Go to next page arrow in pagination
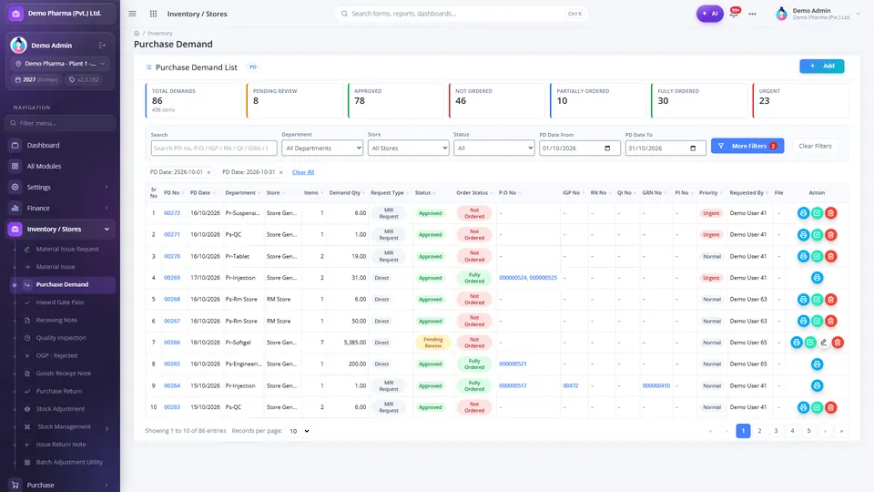Screen dimensions: 874x492 825,431
